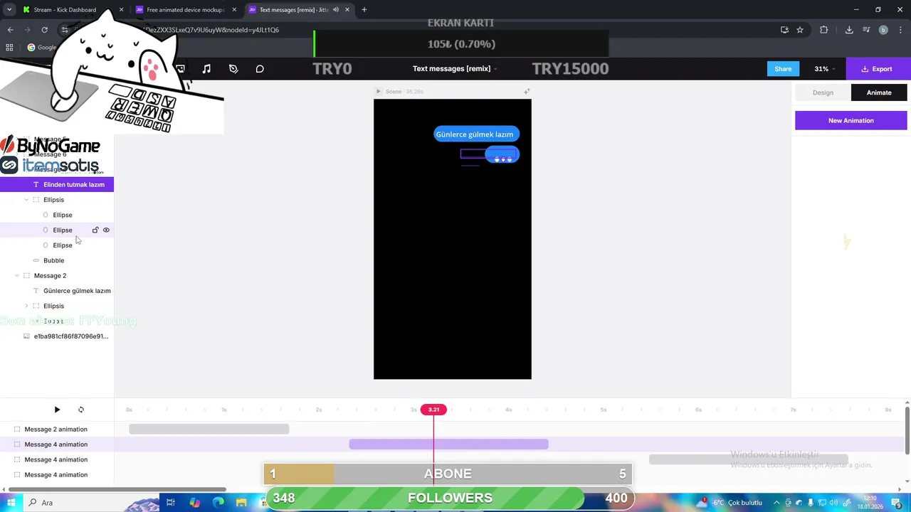The height and width of the screenshot is (512, 911).
Task: Open the Chrome tab search dropdown
Action: (x=9, y=10)
